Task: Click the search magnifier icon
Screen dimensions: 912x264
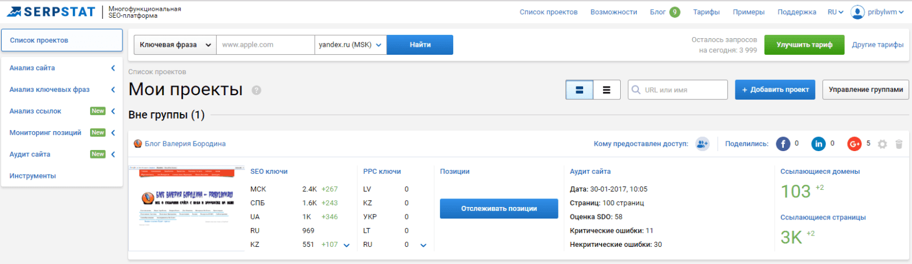Action: tap(636, 90)
